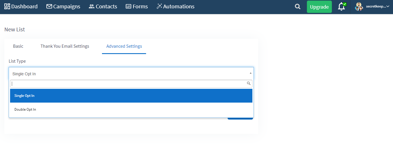The width and height of the screenshot is (393, 148).
Task: Click the Dashboard grid icon
Action: [7, 6]
